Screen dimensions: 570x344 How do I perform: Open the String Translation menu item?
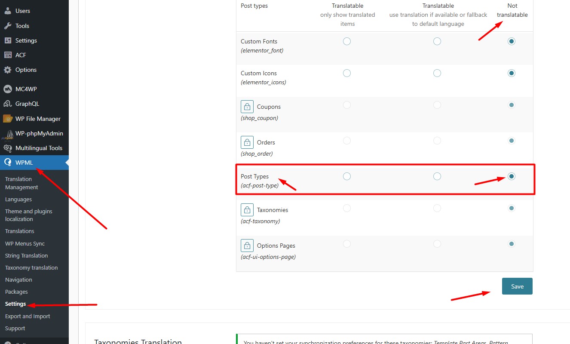(26, 255)
